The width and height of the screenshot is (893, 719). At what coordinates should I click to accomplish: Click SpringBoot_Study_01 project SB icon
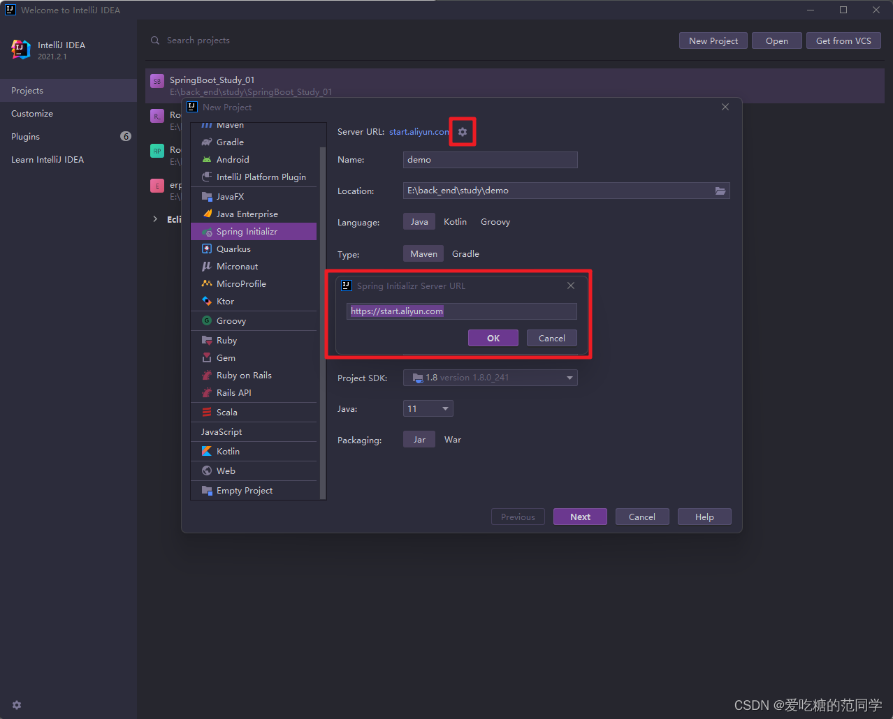[157, 81]
